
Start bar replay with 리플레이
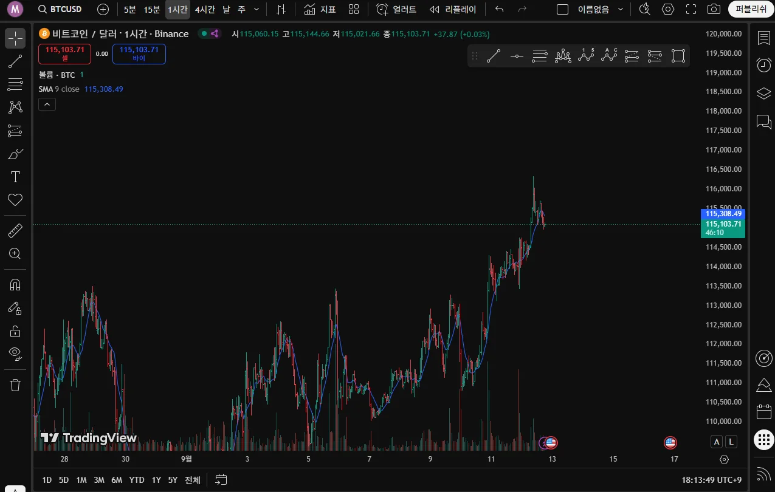click(x=452, y=9)
